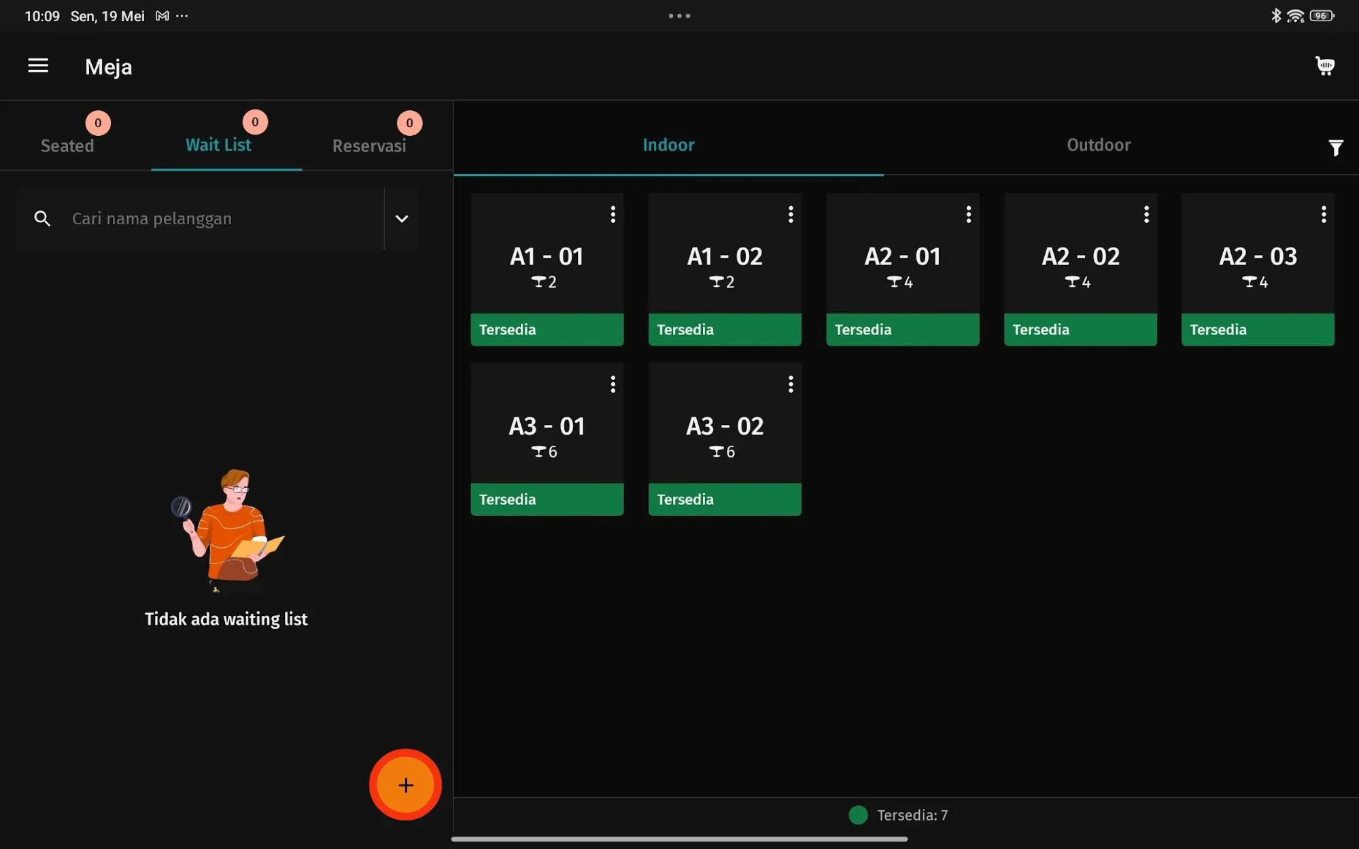Tap the Gmail notification icon

pos(162,16)
